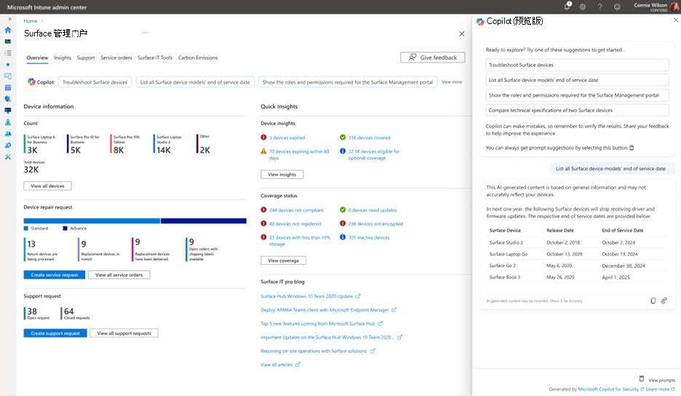Click the Home breadcrumb link
The width and height of the screenshot is (681, 396).
31,21
